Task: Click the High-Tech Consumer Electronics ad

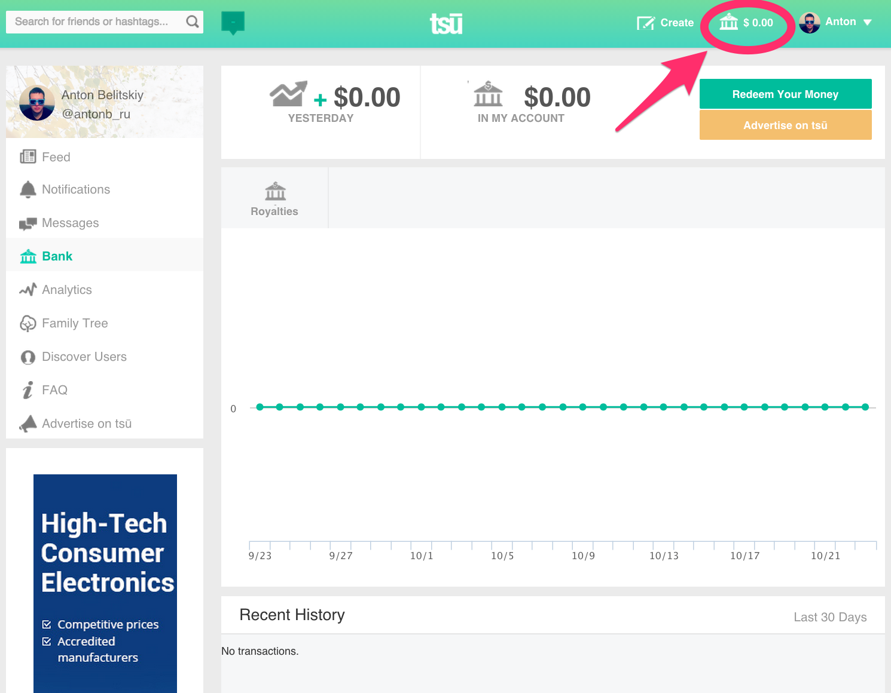Action: [x=105, y=584]
